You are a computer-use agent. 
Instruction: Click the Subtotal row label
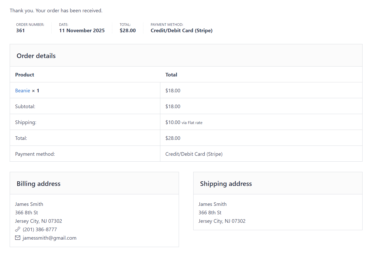25,106
